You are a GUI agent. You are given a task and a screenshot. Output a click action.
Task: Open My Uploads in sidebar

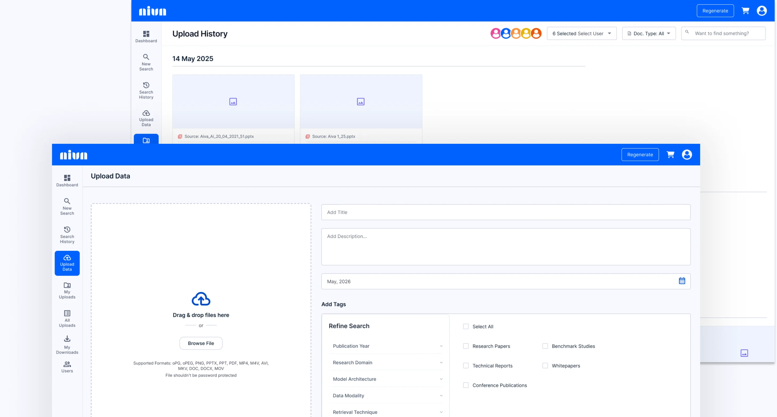(67, 291)
